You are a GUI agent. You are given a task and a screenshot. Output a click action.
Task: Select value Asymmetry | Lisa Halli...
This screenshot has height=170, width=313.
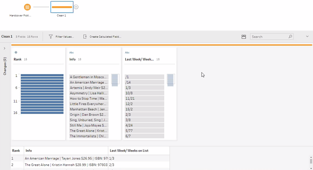[89, 93]
